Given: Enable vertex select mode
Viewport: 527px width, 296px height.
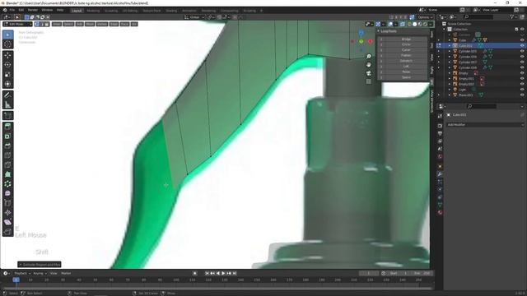Looking at the screenshot, I should pyautogui.click(x=37, y=24).
